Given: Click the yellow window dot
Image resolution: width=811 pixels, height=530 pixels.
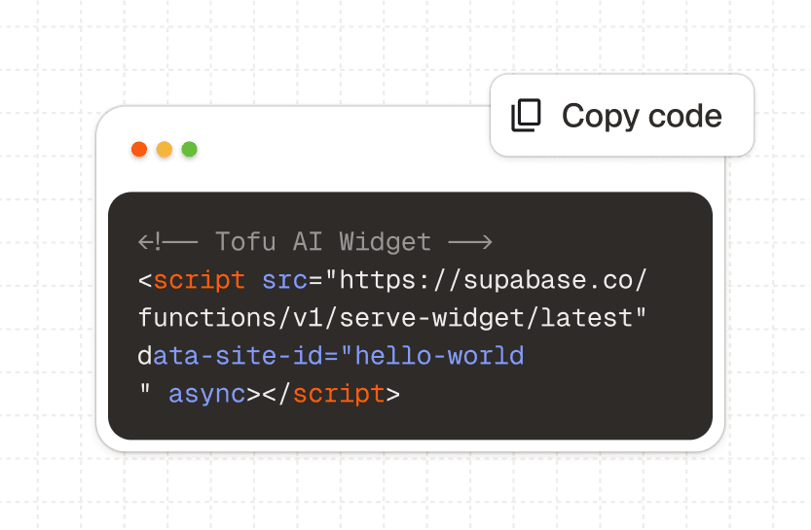Looking at the screenshot, I should (x=165, y=150).
